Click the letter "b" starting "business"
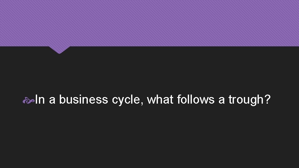 point(62,100)
